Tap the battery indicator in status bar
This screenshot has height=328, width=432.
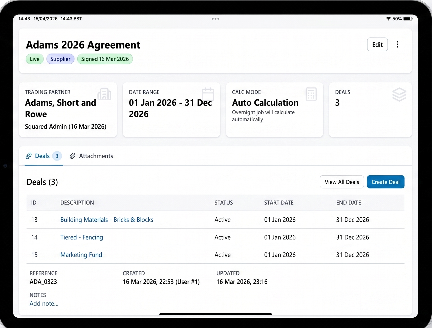408,18
